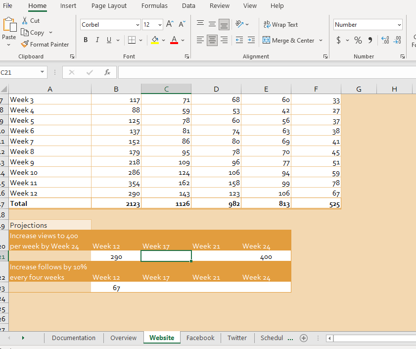Enable Wrap Text for the cell
Image resolution: width=416 pixels, height=349 pixels.
click(280, 24)
